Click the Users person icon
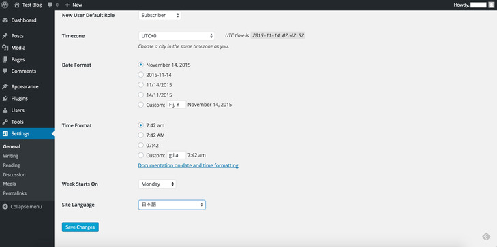Screen dimensions: 497x247 coord(5,110)
